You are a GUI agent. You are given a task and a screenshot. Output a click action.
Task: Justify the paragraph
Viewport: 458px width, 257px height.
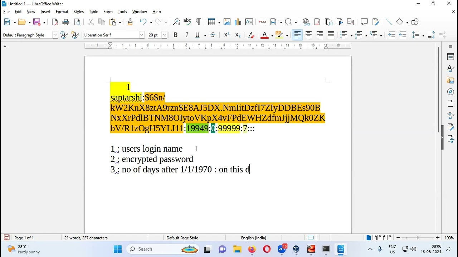click(331, 35)
